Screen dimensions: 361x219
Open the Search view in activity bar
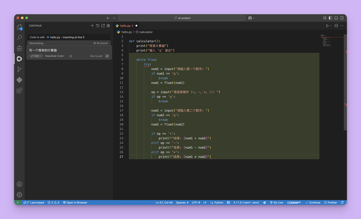point(19,38)
